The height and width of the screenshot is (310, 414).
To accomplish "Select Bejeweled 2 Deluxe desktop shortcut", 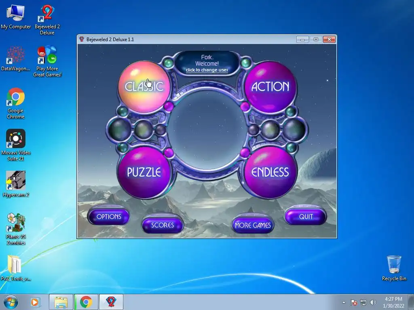I will 47,20.
